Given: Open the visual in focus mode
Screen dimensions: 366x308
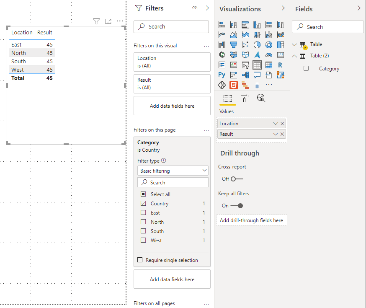Looking at the screenshot, I should [108, 21].
